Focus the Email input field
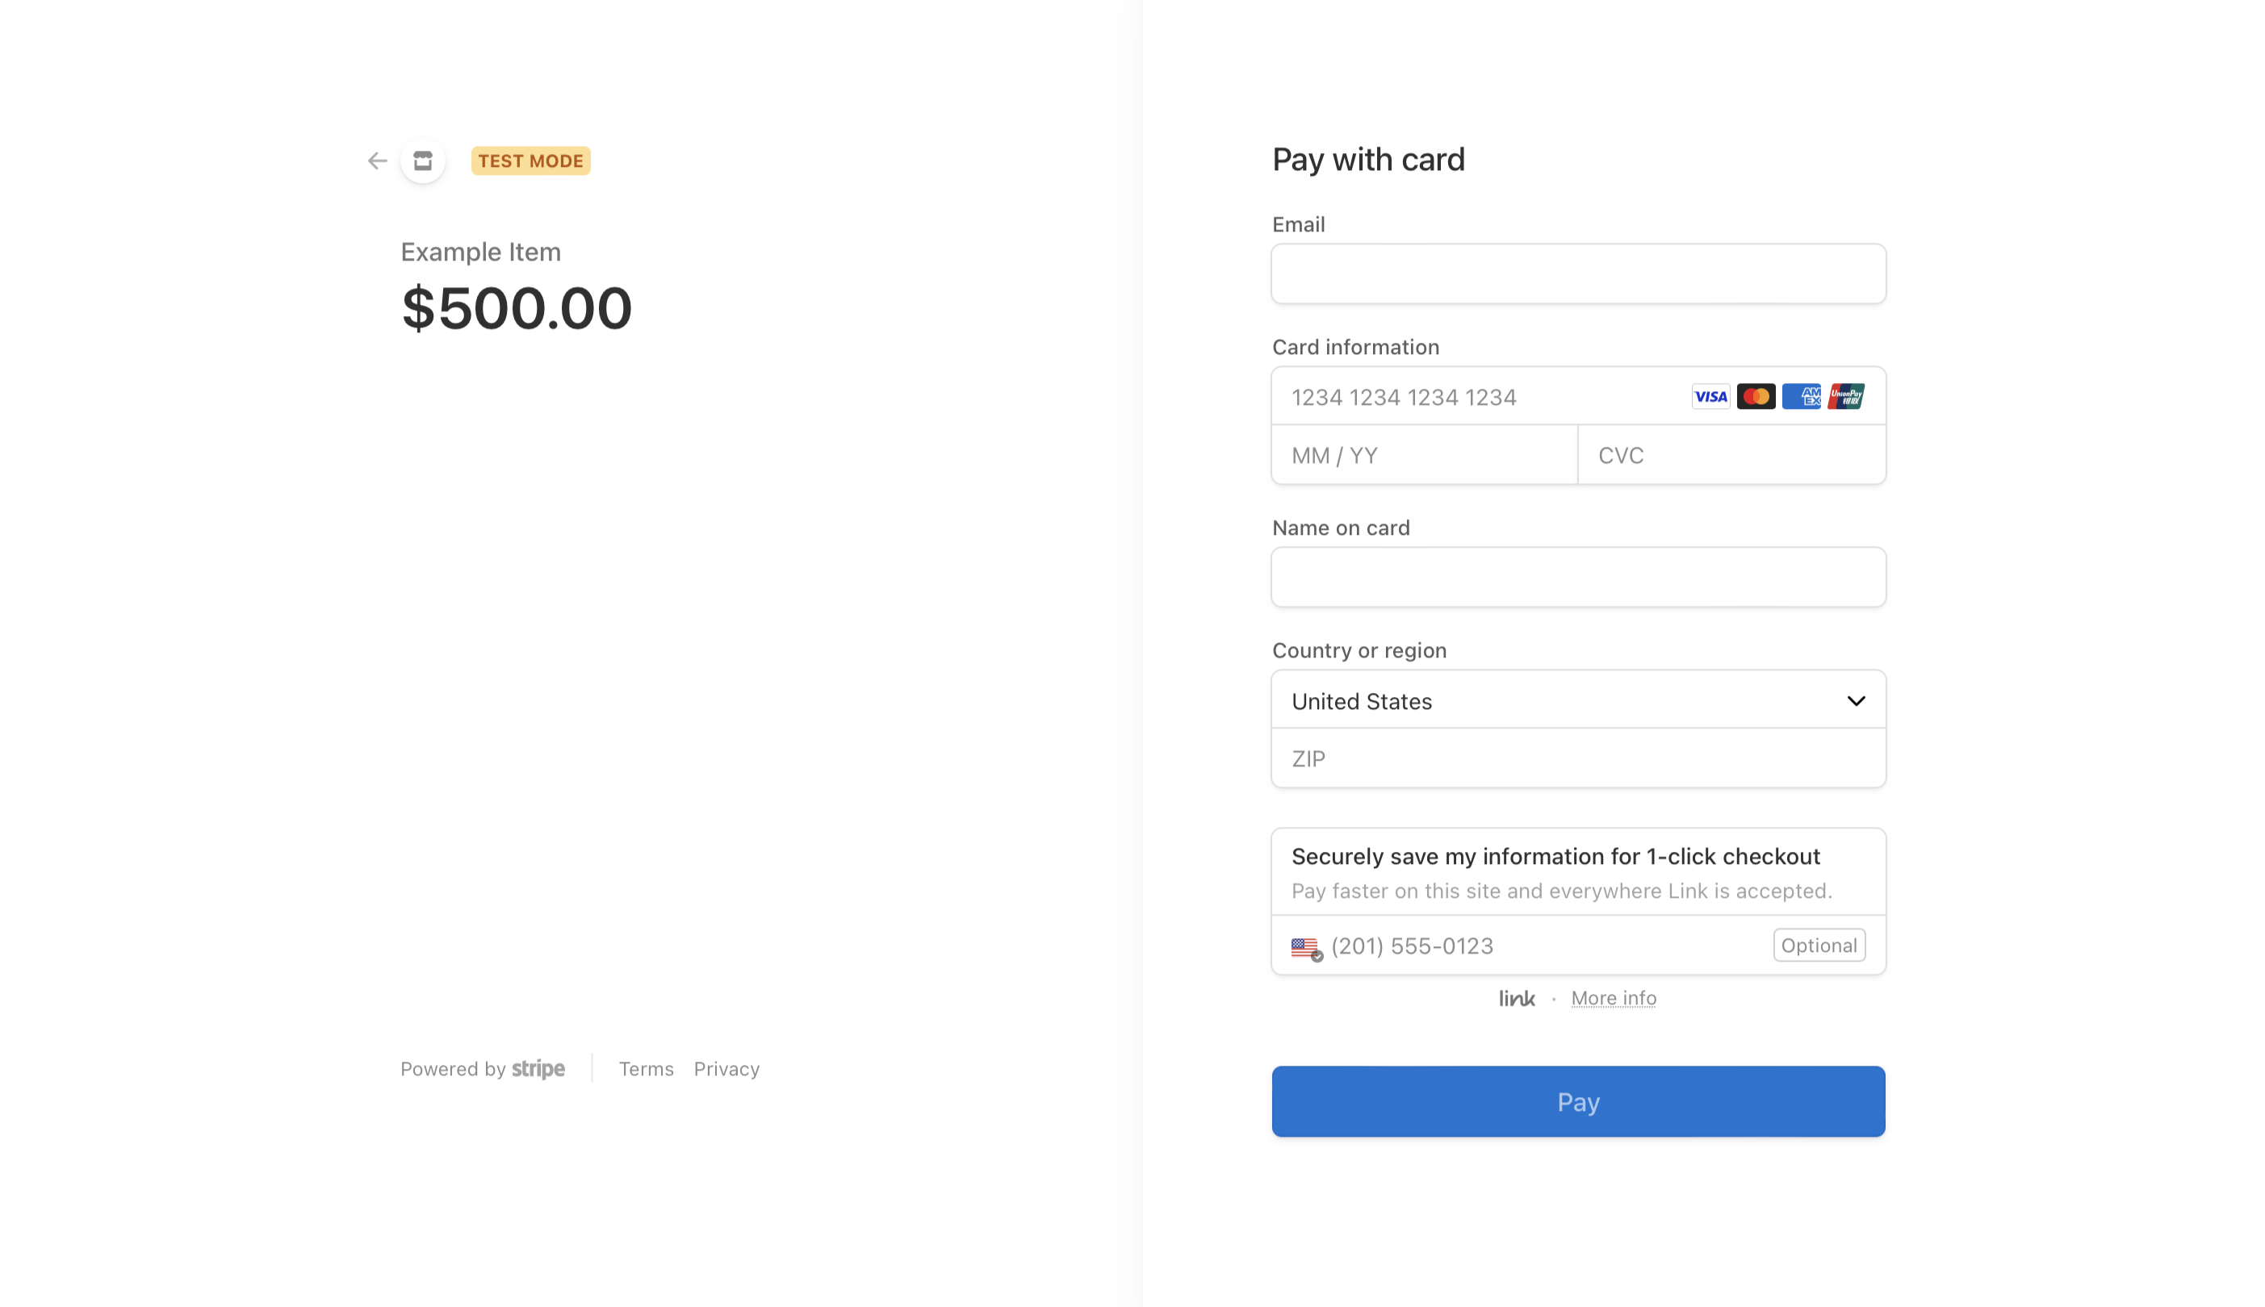 click(1577, 274)
